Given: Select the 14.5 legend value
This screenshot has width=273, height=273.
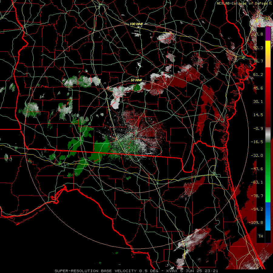Looking at the screenshot, I should pyautogui.click(x=258, y=115).
